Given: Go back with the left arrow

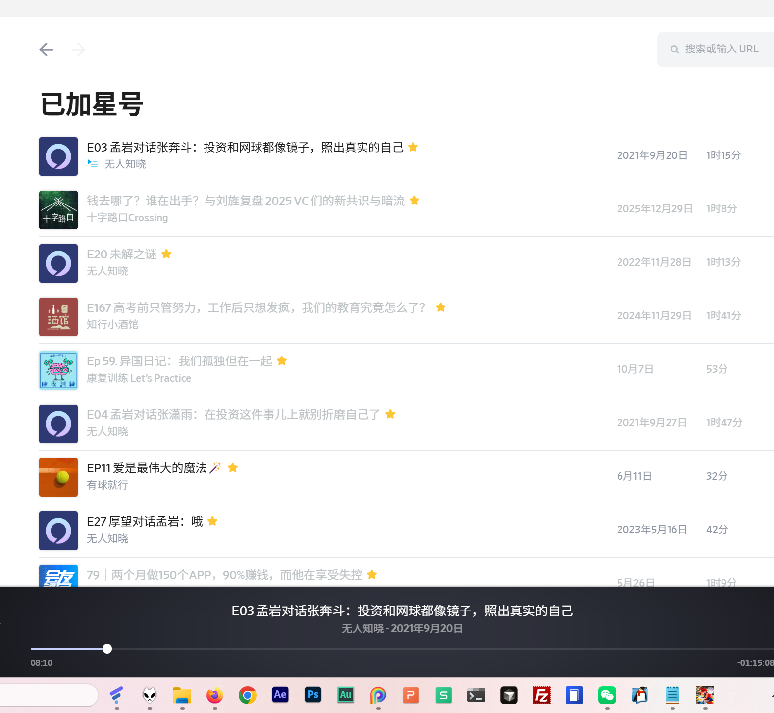Looking at the screenshot, I should [x=46, y=50].
